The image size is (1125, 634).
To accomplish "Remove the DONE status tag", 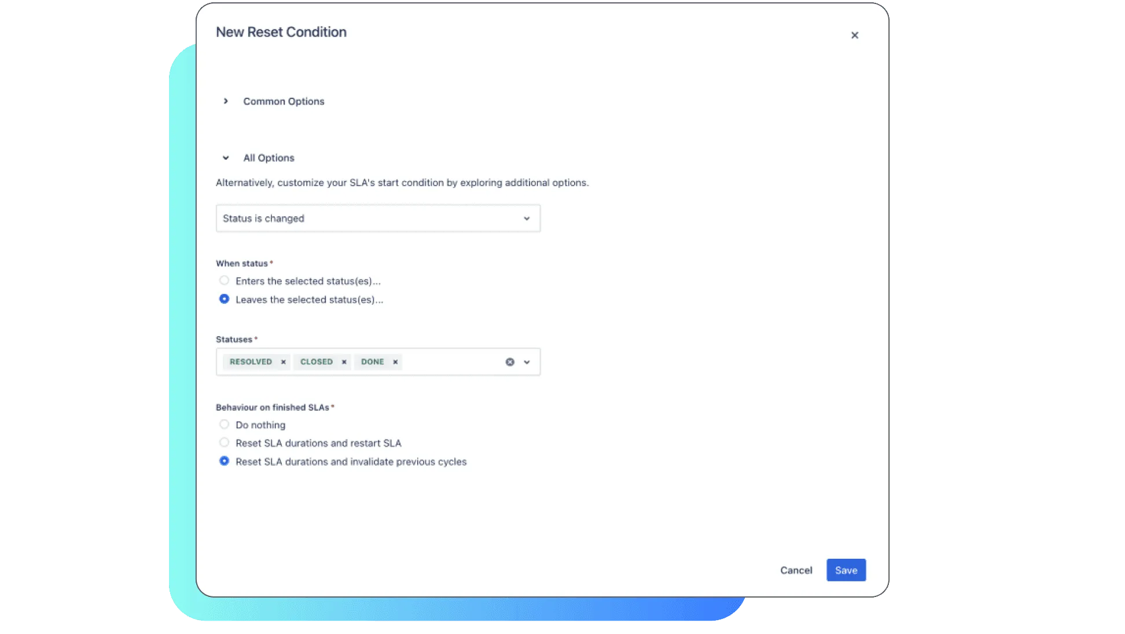I will [x=395, y=362].
